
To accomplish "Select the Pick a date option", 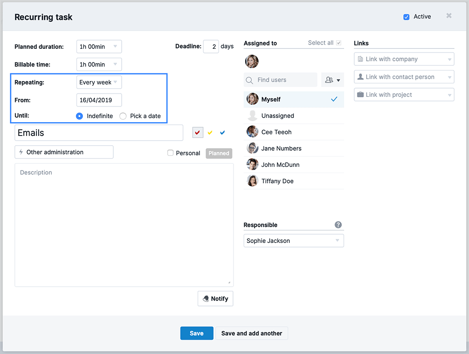I will 123,116.
